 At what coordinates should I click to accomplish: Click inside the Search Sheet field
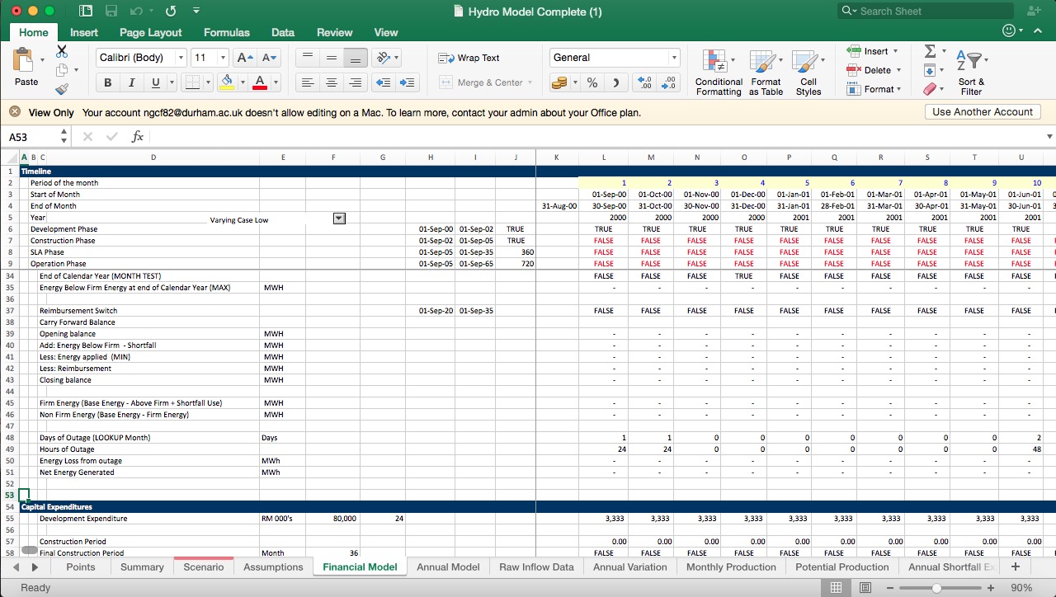tap(924, 11)
